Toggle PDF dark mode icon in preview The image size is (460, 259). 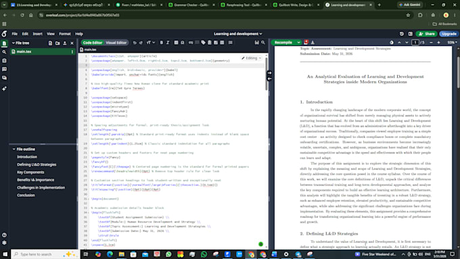tap(392, 43)
